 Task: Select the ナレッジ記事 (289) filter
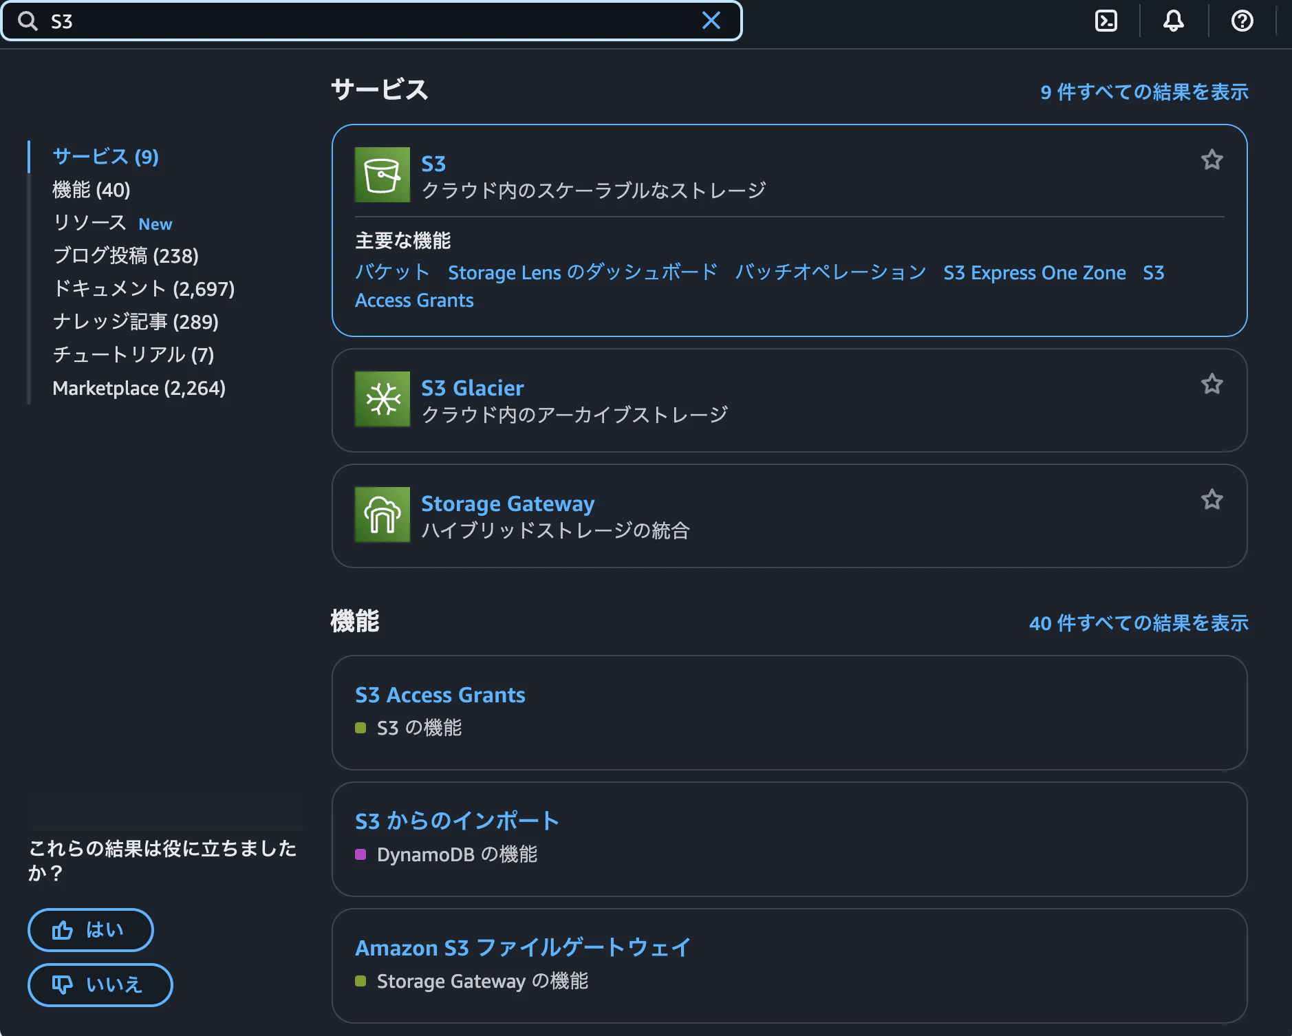pyautogui.click(x=136, y=322)
